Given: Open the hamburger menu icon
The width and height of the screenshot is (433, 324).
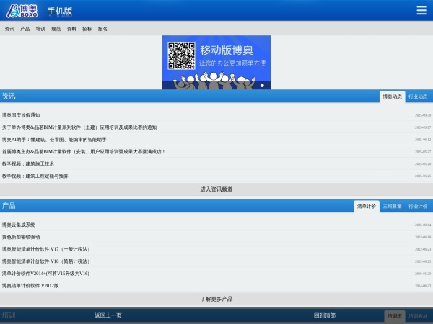Looking at the screenshot, I should tap(421, 10).
